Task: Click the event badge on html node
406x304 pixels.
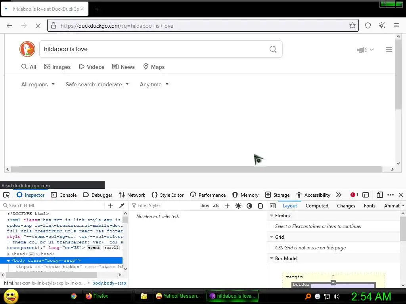Action: [x=94, y=248]
